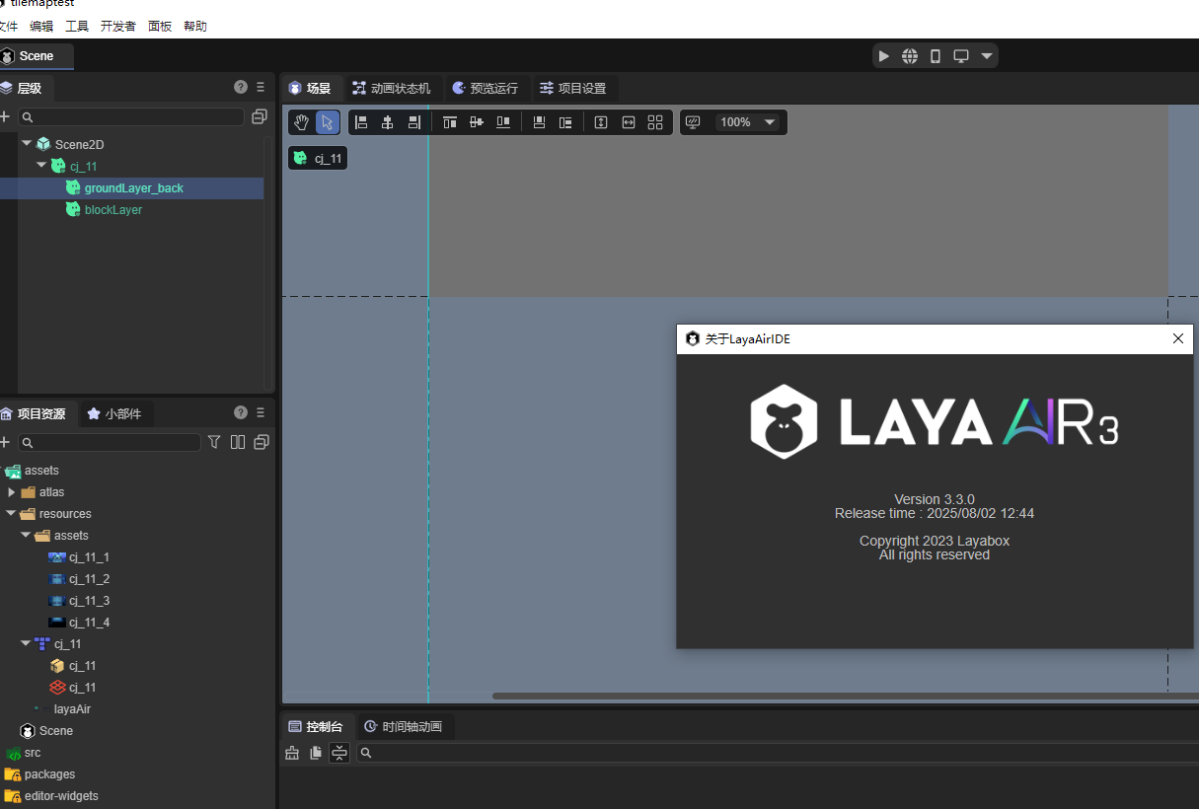The height and width of the screenshot is (809, 1199).
Task: Collapse the resources folder
Action: pyautogui.click(x=11, y=514)
